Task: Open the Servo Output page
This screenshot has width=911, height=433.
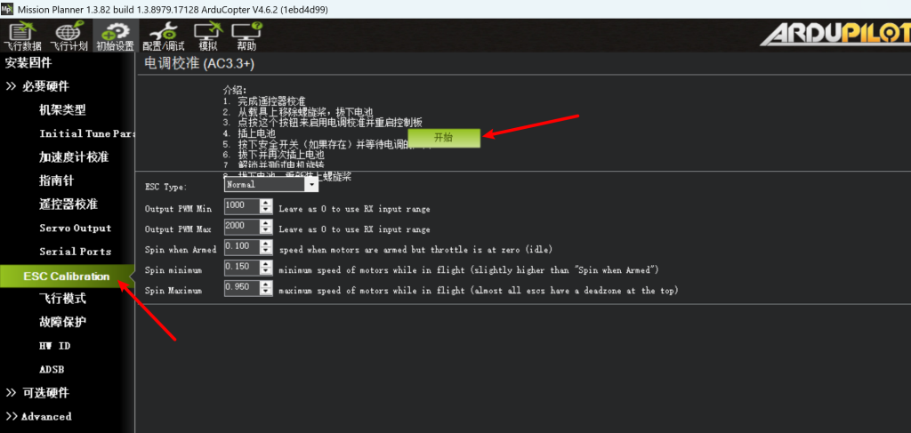Action: pos(75,229)
